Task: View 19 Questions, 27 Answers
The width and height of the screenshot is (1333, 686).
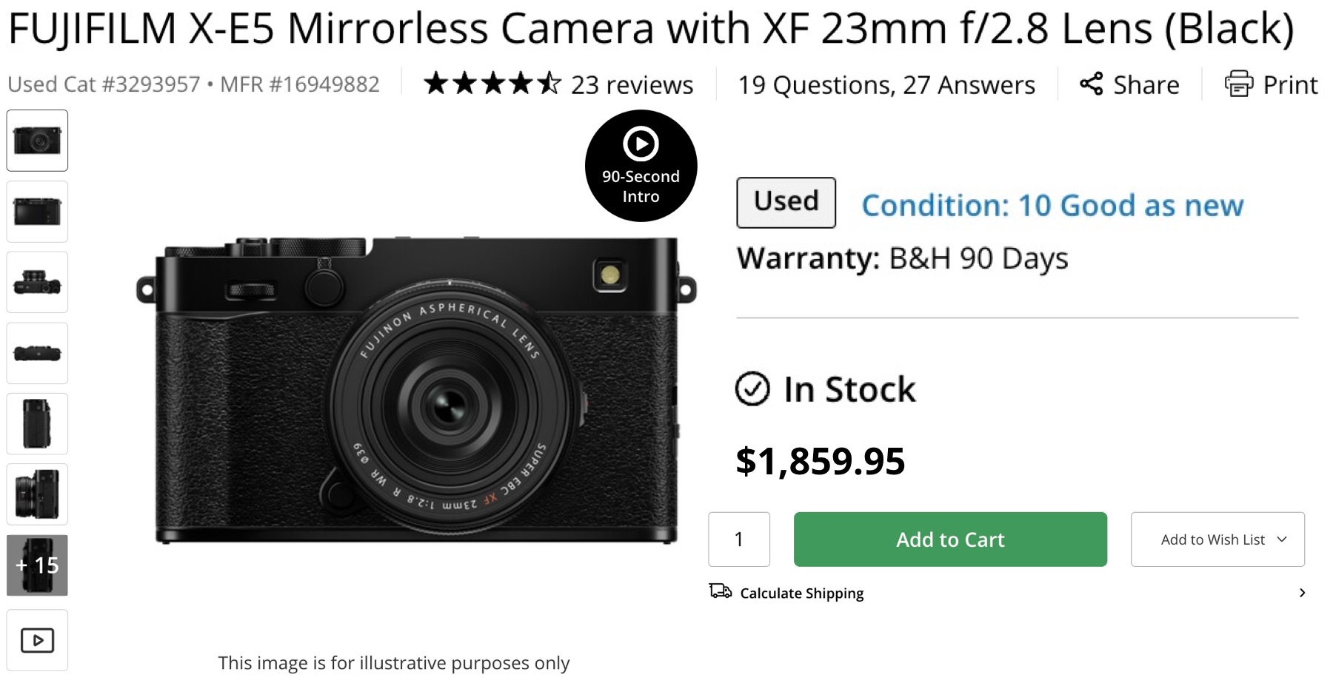Action: [x=886, y=84]
